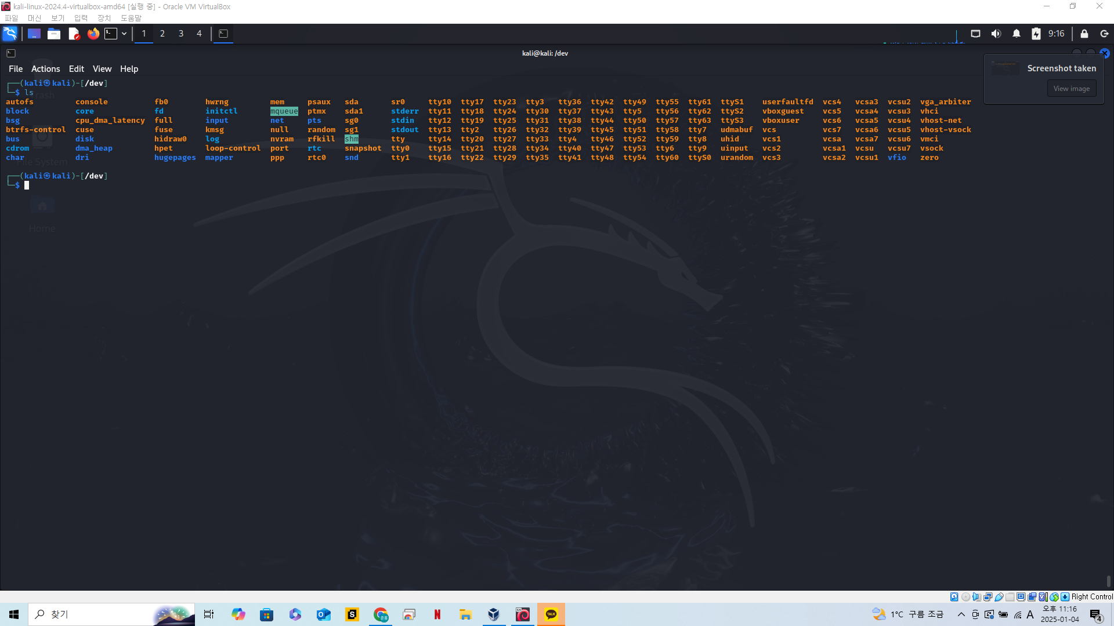
Task: Click the show desktop panel icon
Action: [x=34, y=34]
